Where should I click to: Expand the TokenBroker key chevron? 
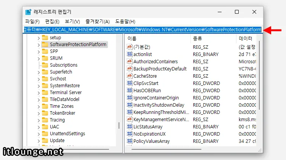39,114
